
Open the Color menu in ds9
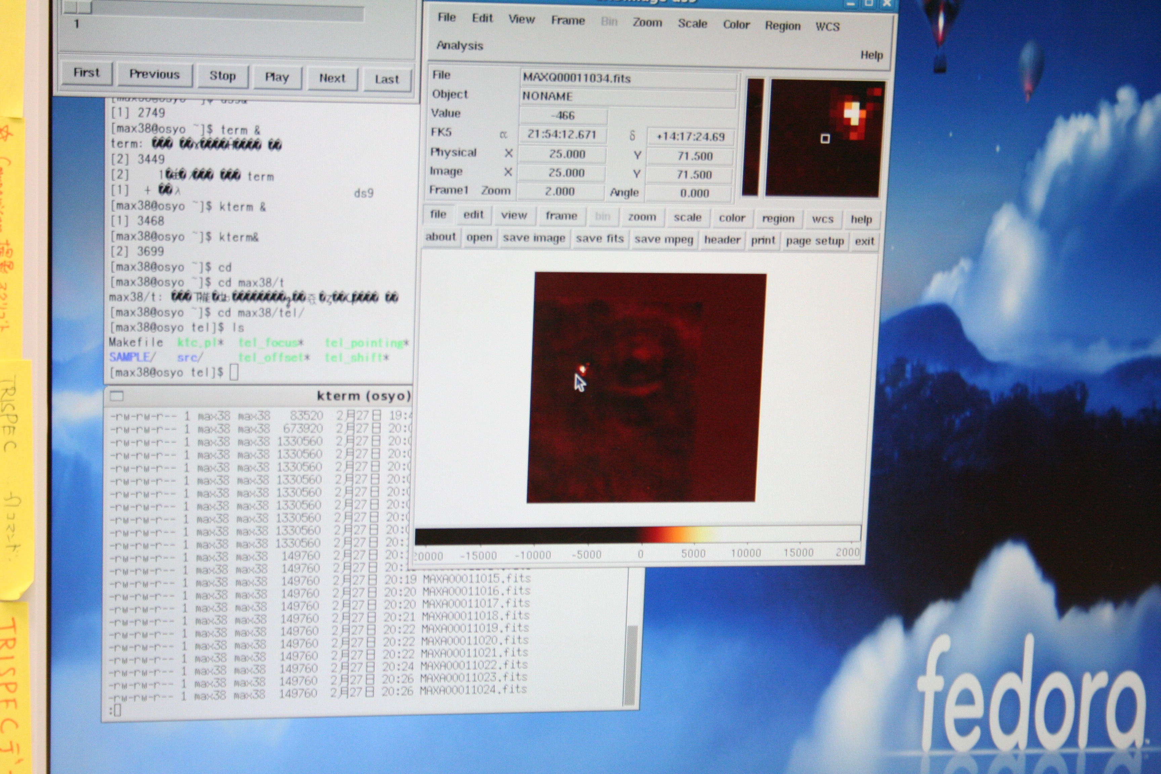coord(736,25)
